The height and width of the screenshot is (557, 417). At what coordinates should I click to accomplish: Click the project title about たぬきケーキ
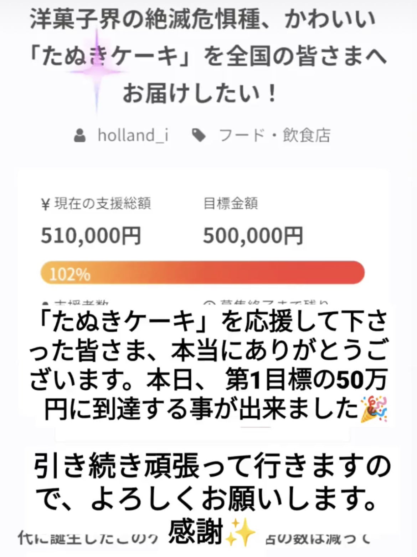[208, 56]
